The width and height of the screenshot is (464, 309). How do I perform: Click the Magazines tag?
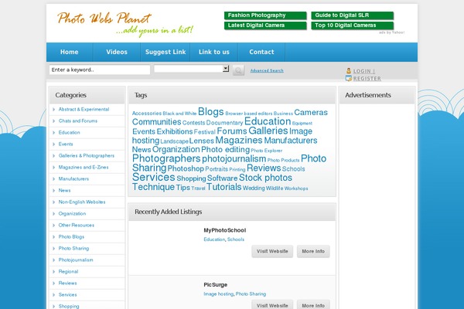click(239, 140)
